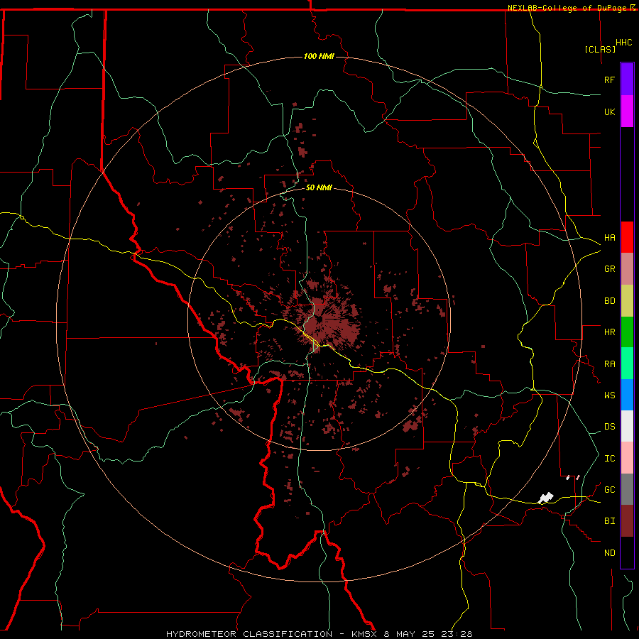Click the 'RF' legend label
This screenshot has width=639, height=639.
click(610, 80)
